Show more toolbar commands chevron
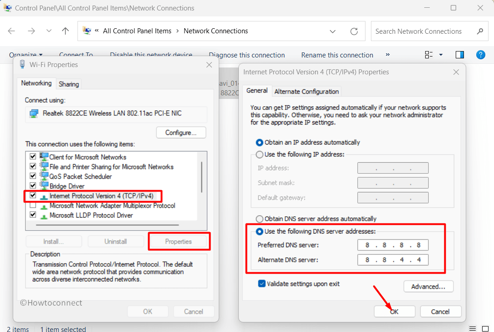This screenshot has width=494, height=332. click(x=387, y=55)
